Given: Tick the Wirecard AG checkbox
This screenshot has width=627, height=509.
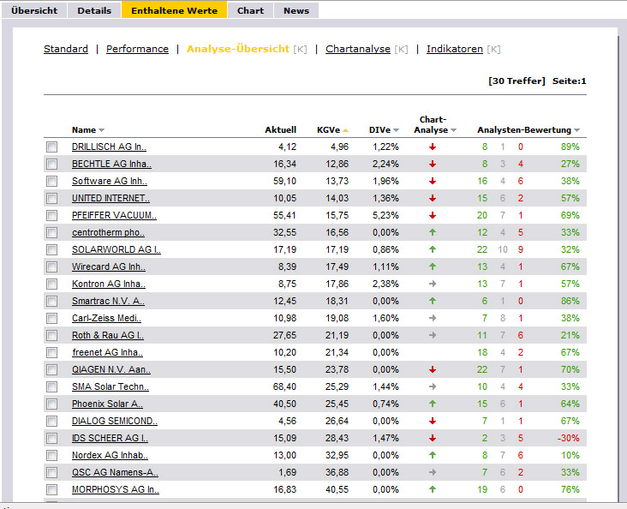Looking at the screenshot, I should tap(51, 266).
